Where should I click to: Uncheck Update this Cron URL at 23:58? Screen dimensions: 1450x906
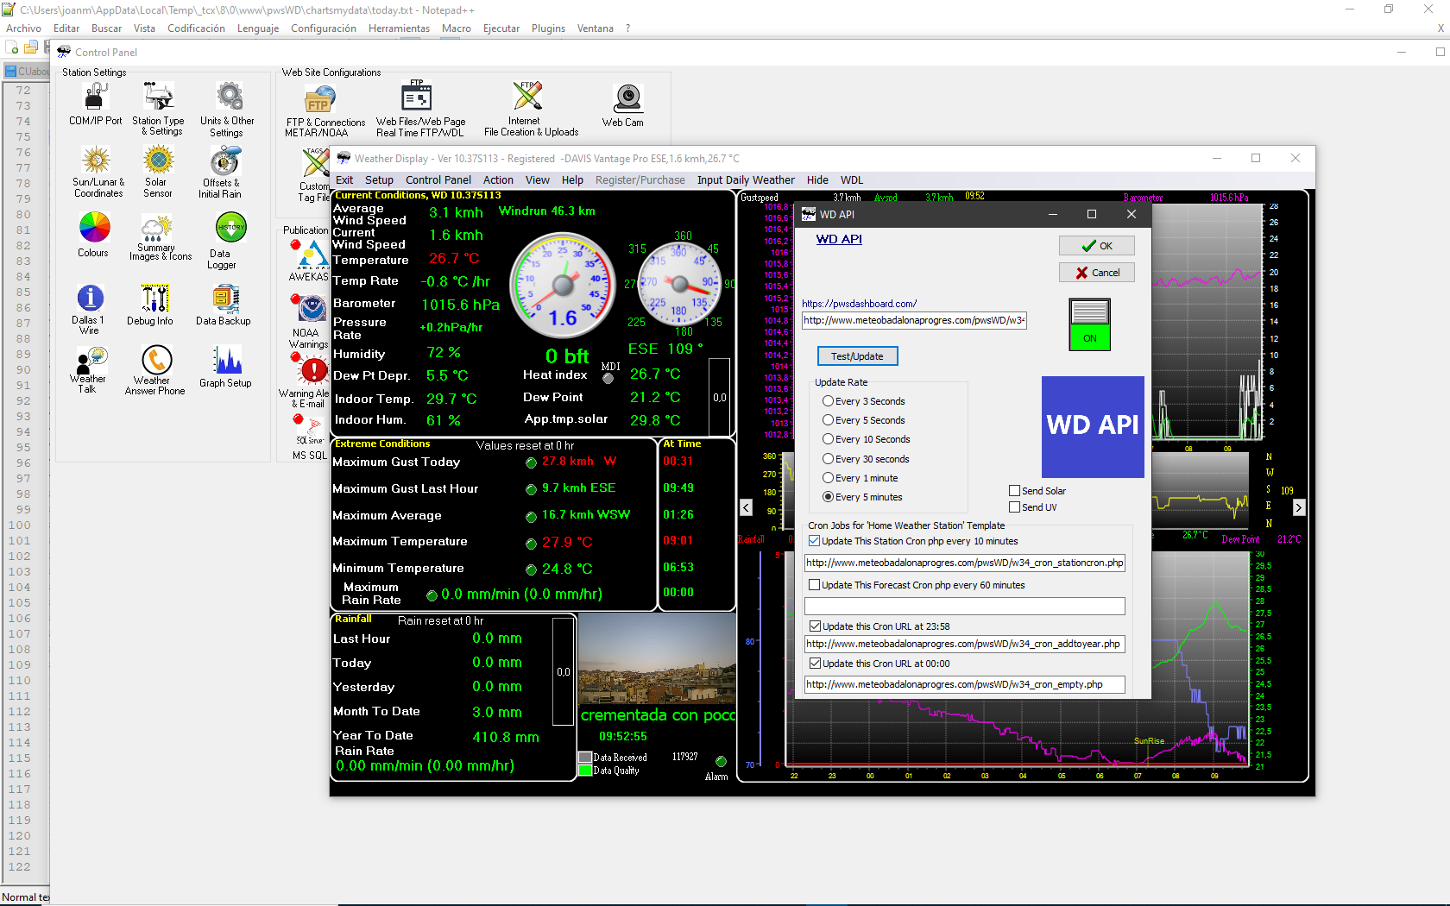click(814, 626)
